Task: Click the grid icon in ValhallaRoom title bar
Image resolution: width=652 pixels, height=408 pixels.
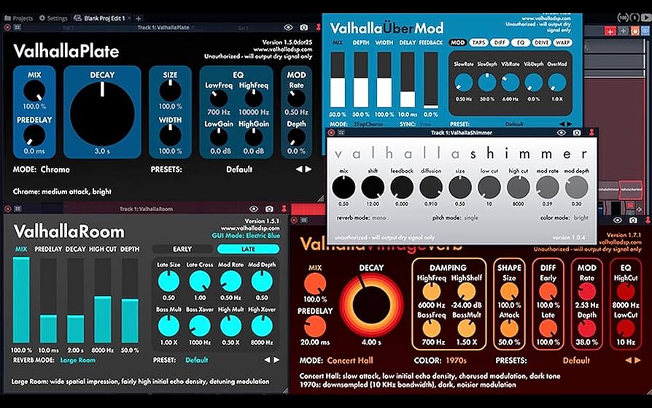Action: [x=18, y=209]
